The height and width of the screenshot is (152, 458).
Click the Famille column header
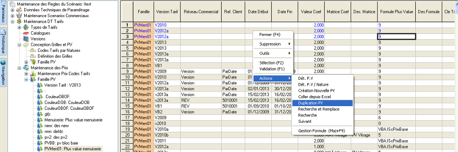tap(144, 12)
